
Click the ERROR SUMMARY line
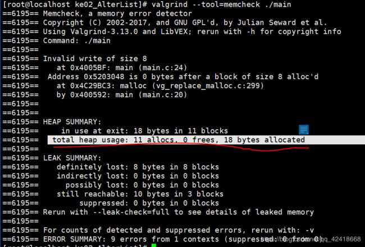click(x=182, y=239)
